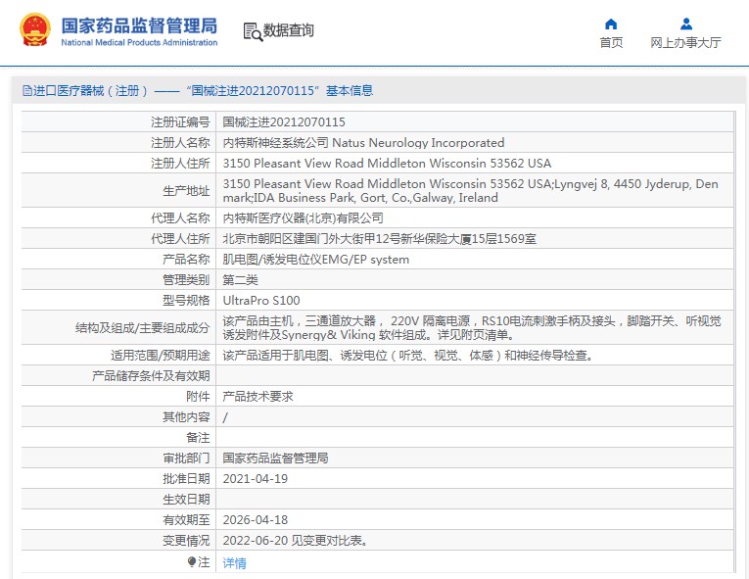Click the 结构及组成 description text
This screenshot has width=749, height=579.
click(x=472, y=327)
